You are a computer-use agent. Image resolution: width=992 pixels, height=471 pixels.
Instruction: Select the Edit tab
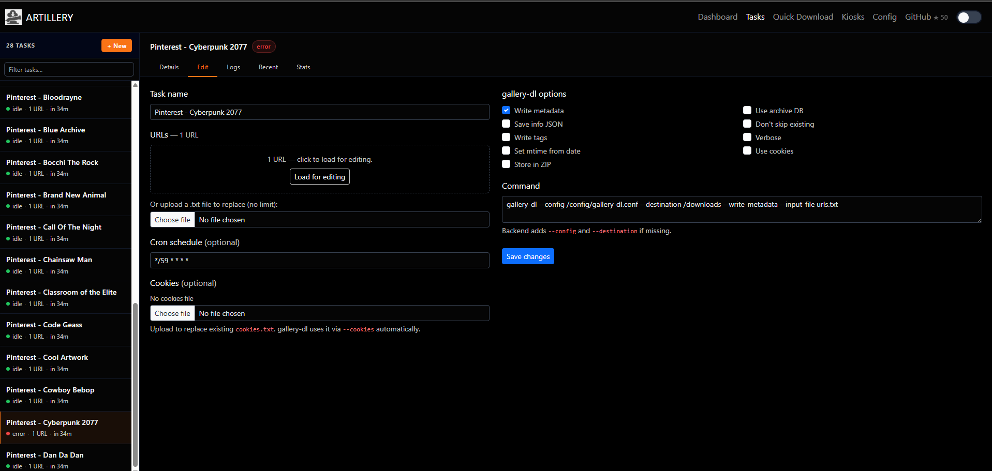pyautogui.click(x=202, y=67)
